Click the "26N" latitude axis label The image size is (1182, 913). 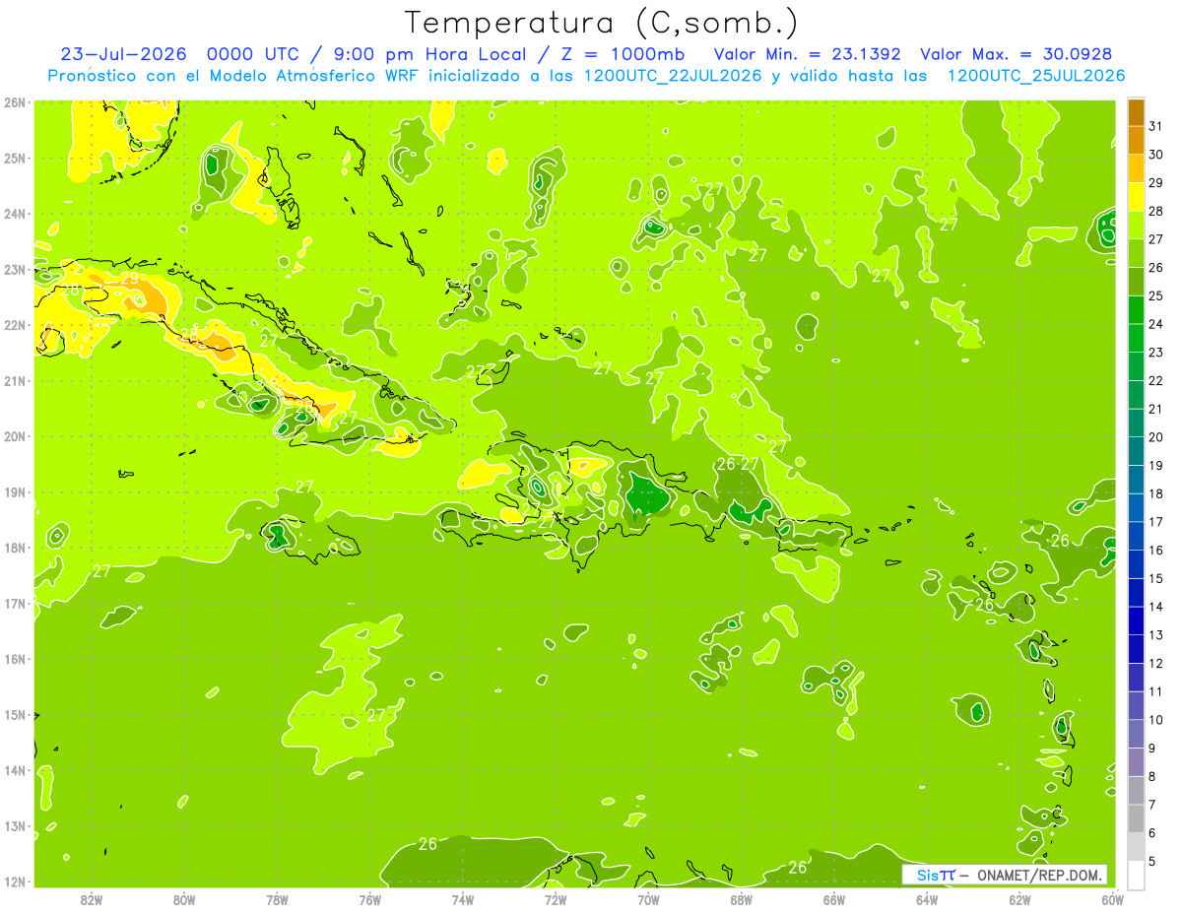pyautogui.click(x=15, y=102)
